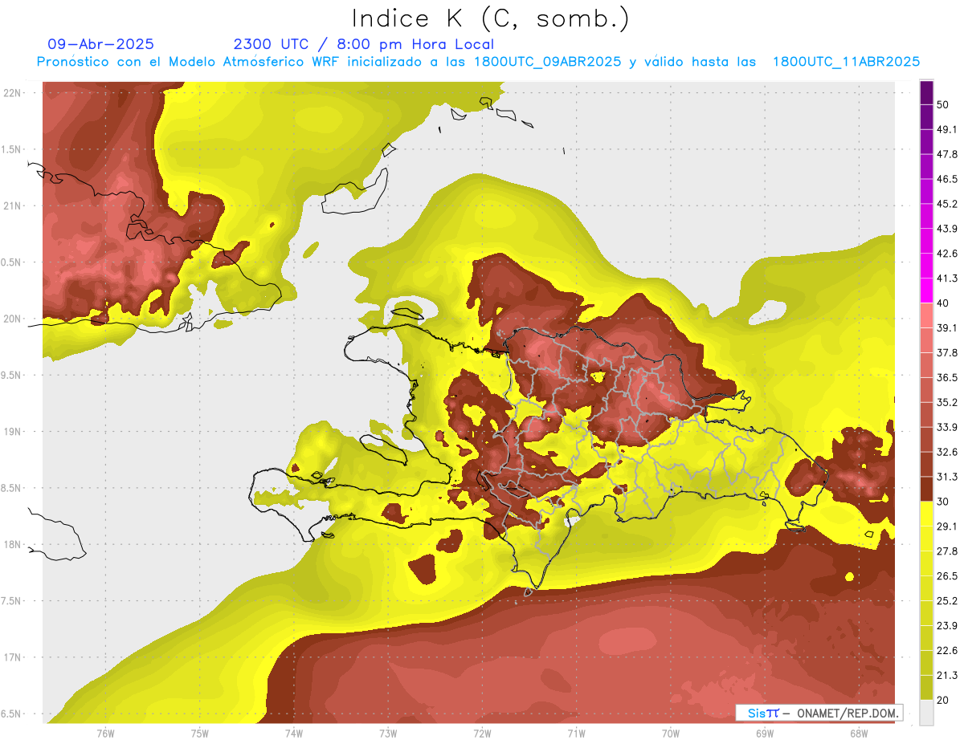Click the '22N' latitude axis label
Image resolution: width=964 pixels, height=744 pixels.
coord(12,92)
